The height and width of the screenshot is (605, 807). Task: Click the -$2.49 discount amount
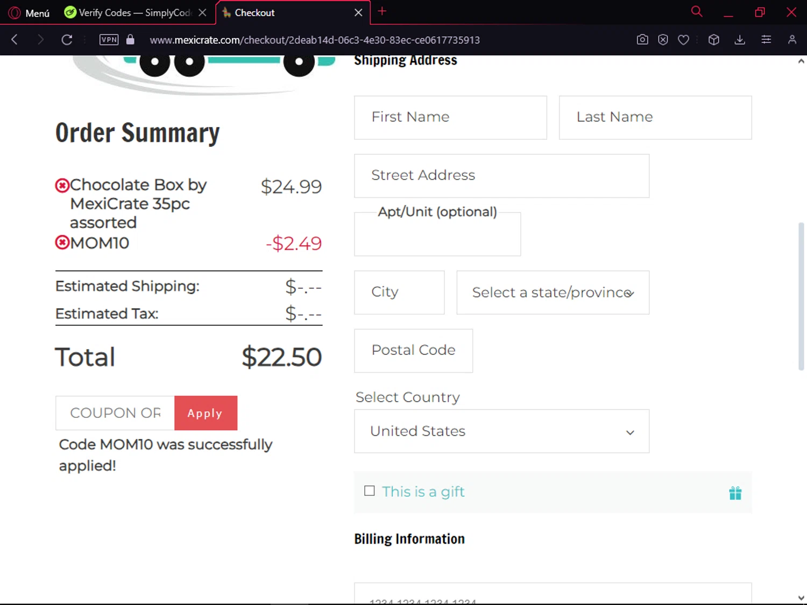coord(294,244)
